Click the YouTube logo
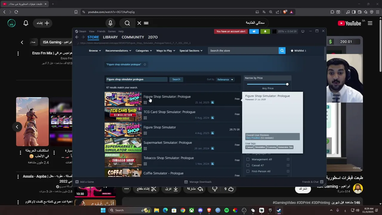Image resolution: width=382 pixels, height=215 pixels. [x=349, y=23]
